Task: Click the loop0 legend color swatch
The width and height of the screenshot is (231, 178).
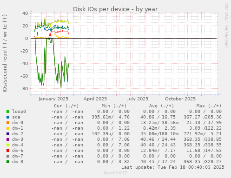Action: click(x=8, y=112)
